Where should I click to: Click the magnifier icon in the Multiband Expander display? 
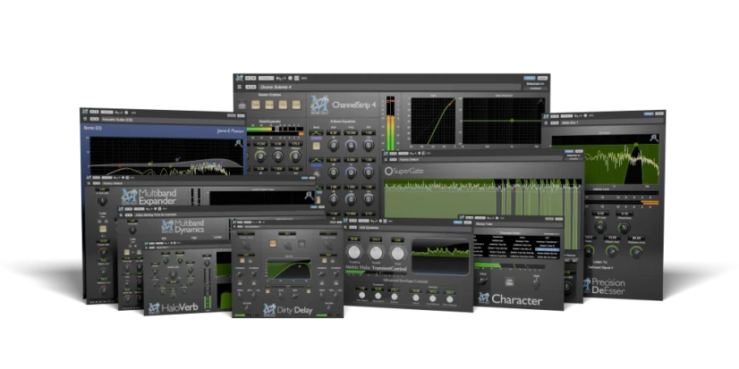click(x=310, y=195)
